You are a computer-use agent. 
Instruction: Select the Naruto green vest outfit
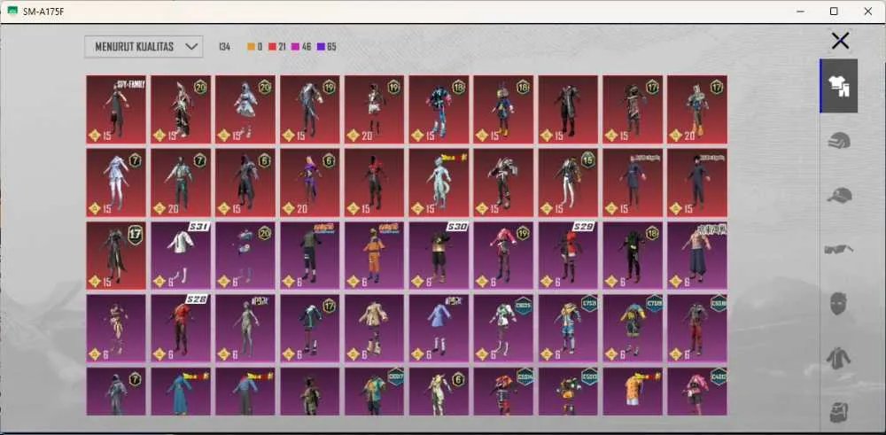[309, 255]
